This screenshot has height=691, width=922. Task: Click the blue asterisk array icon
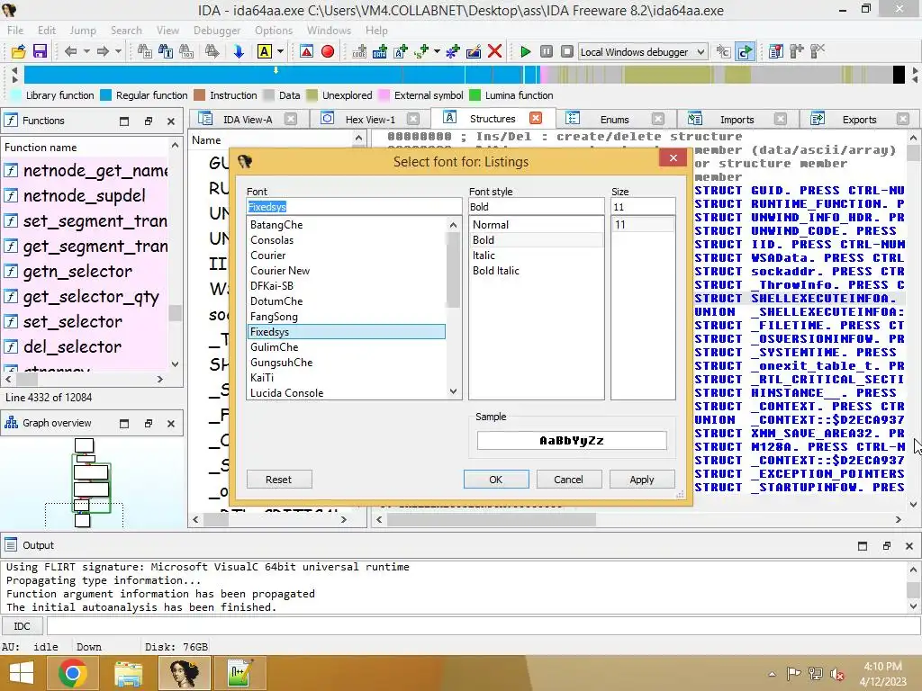(x=452, y=51)
